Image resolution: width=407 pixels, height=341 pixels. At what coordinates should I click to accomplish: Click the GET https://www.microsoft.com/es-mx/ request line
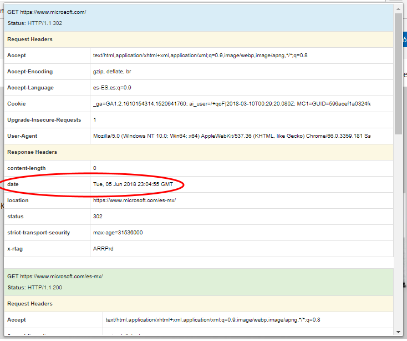(x=55, y=276)
